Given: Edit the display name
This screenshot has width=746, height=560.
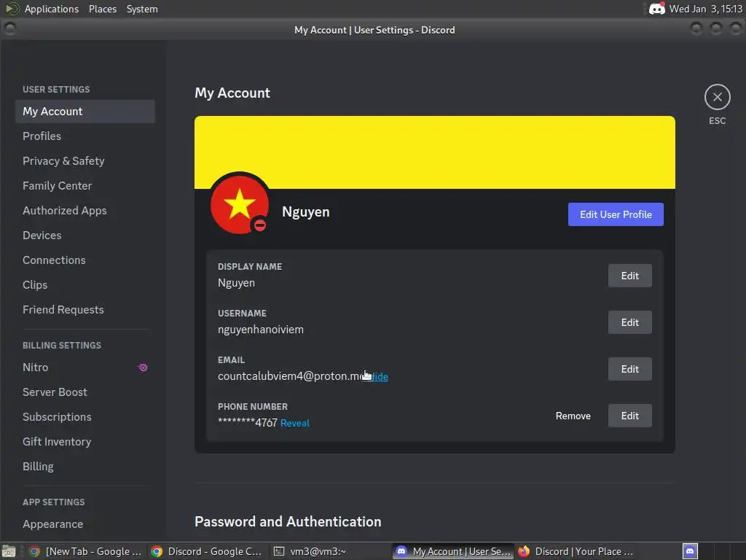Looking at the screenshot, I should point(630,276).
